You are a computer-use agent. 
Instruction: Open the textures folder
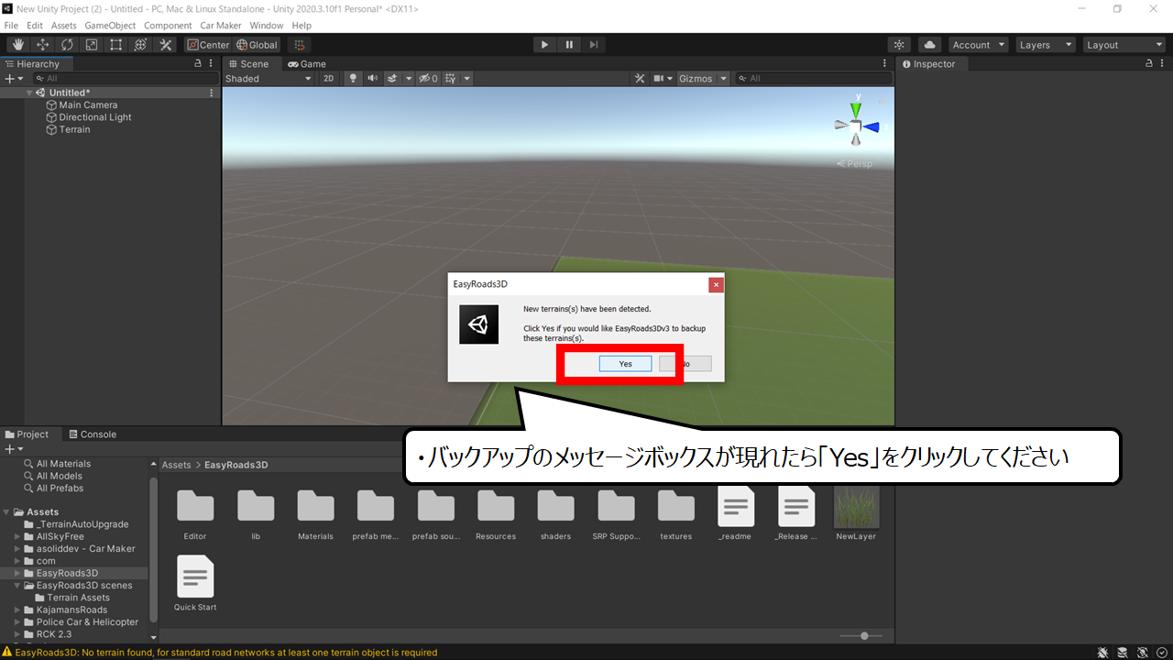(676, 513)
